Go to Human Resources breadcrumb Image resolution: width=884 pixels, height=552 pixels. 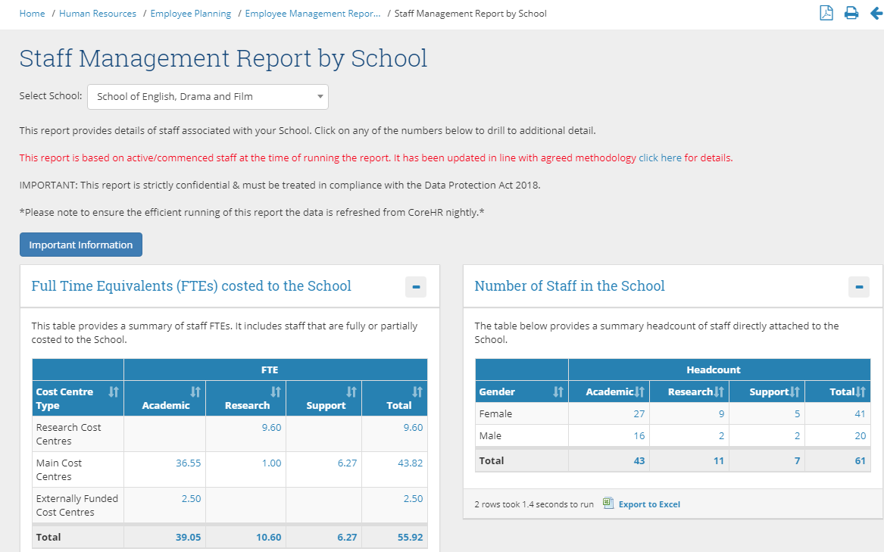point(98,14)
